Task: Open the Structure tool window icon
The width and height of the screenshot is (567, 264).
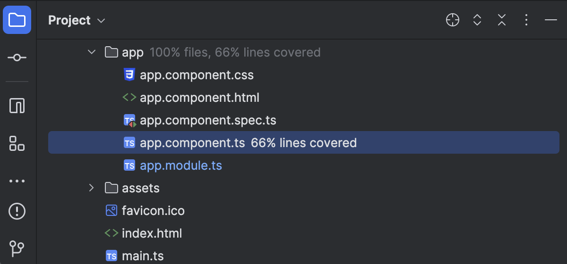Action: (x=17, y=143)
